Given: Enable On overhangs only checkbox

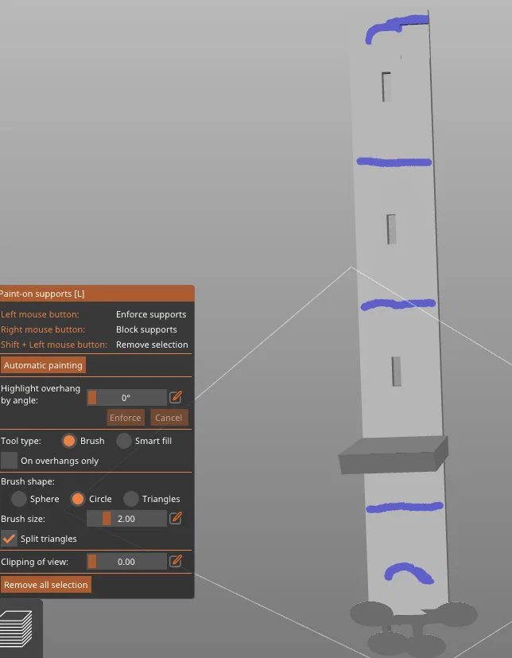Looking at the screenshot, I should coord(9,461).
